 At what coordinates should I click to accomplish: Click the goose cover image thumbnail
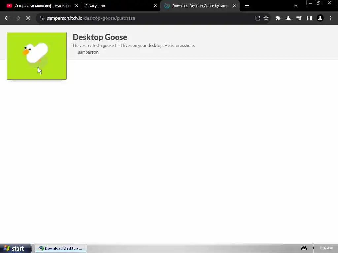click(x=37, y=56)
